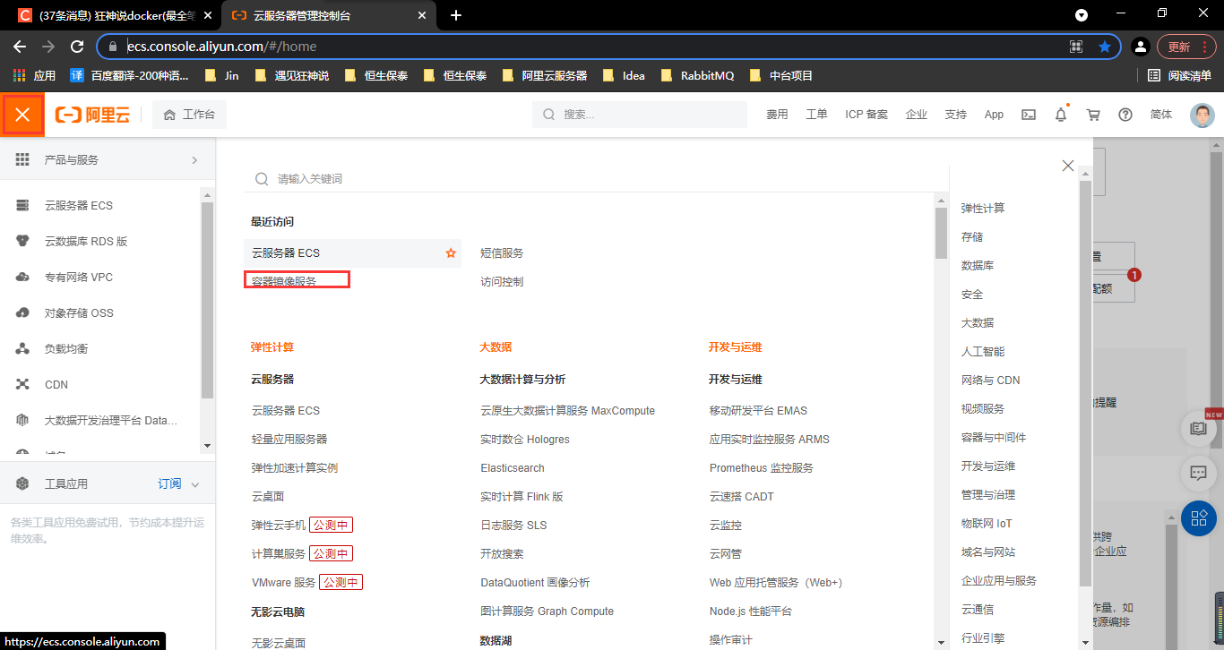1224x650 pixels.
Task: Jump to 容器与中间件 category
Action: (x=994, y=438)
